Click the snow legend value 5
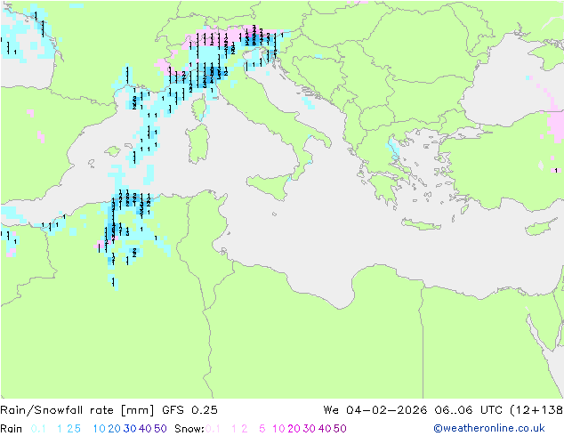564x436 pixels. tap(262, 429)
